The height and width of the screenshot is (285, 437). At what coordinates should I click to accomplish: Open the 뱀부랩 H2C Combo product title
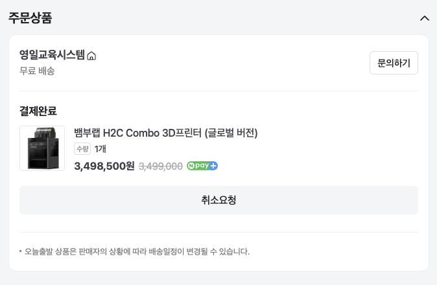pyautogui.click(x=166, y=133)
